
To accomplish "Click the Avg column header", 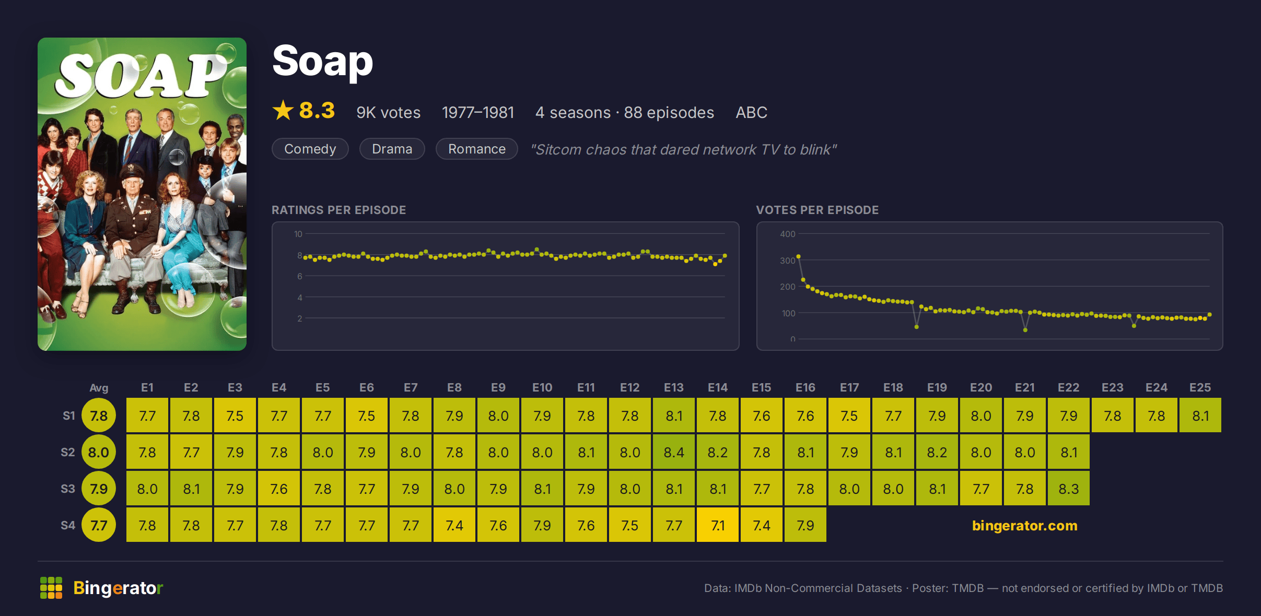I will (99, 388).
